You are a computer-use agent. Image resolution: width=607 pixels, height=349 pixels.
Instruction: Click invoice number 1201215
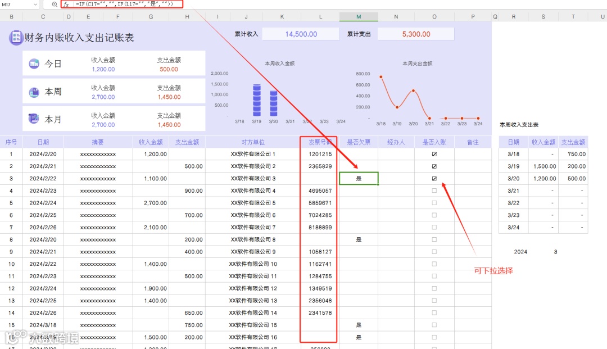320,154
